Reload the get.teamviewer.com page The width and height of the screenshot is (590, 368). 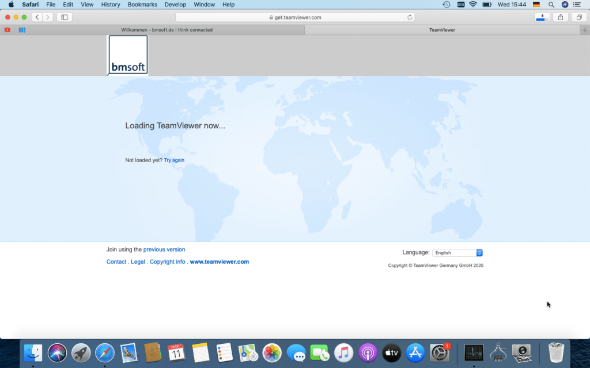pyautogui.click(x=410, y=17)
